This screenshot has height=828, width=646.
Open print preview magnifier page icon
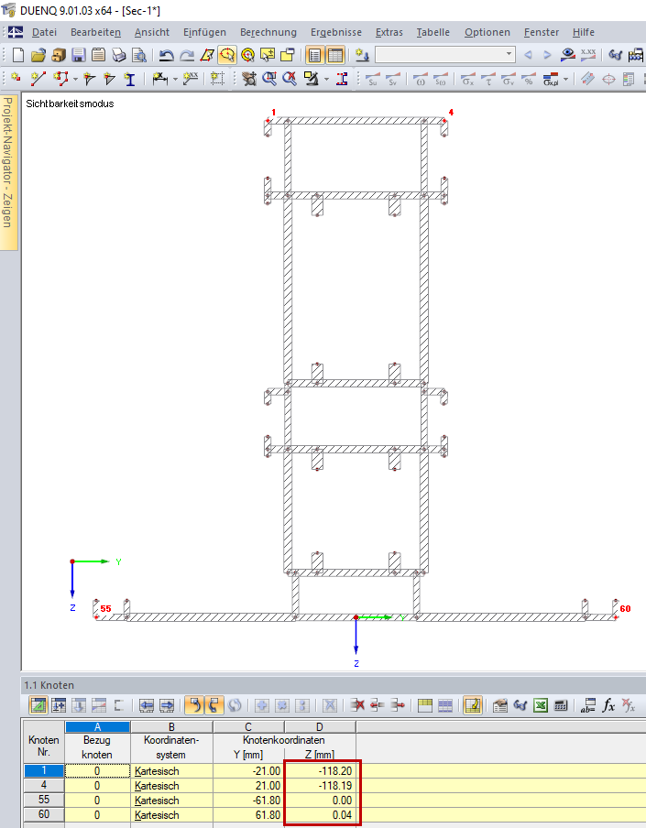[x=139, y=55]
